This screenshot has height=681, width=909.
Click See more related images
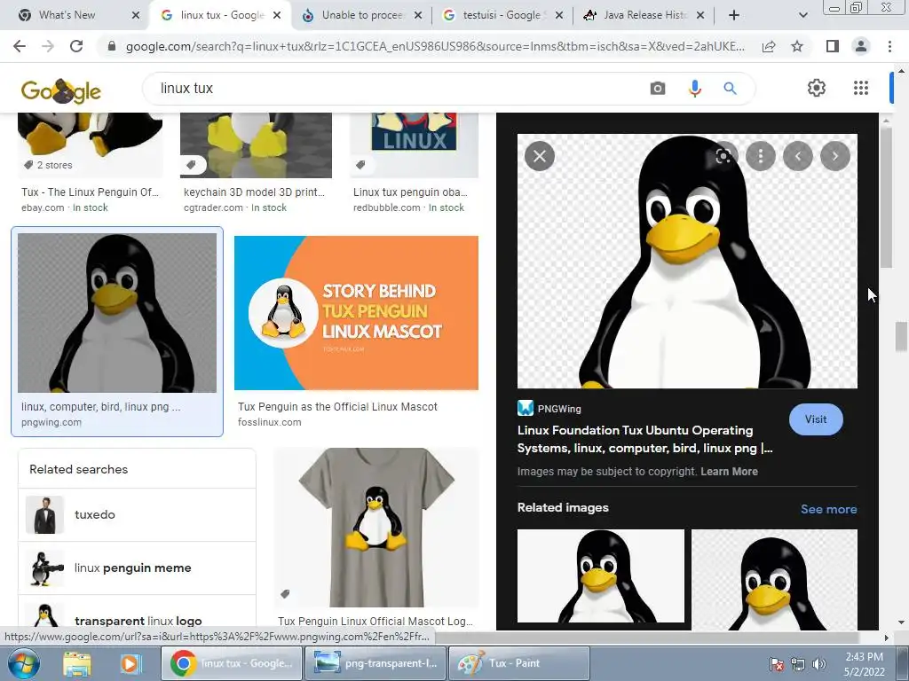tap(828, 509)
